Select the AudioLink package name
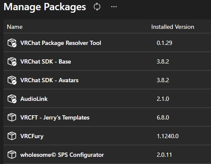The width and height of the screenshot is (211, 164). coord(34,99)
